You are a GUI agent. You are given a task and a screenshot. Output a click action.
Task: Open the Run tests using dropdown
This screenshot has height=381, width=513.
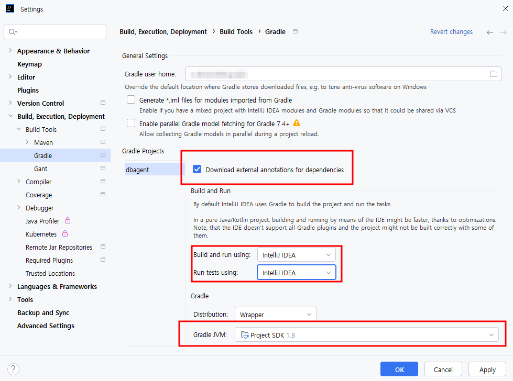point(297,273)
